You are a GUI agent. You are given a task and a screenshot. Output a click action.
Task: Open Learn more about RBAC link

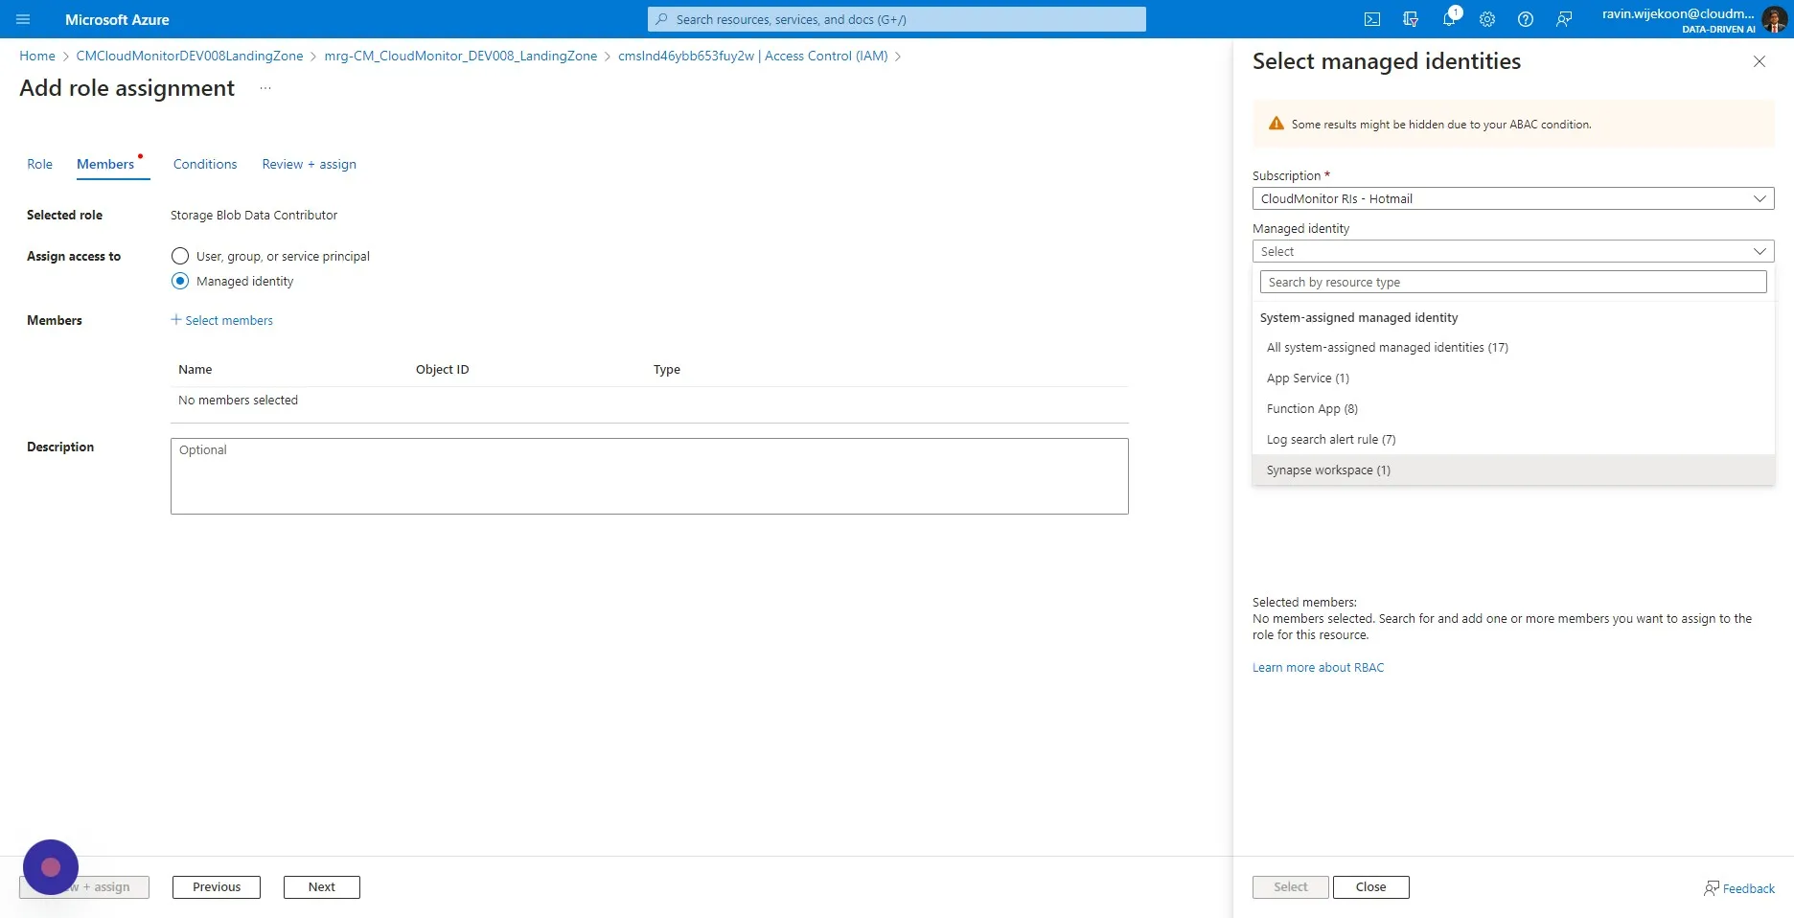click(x=1318, y=667)
